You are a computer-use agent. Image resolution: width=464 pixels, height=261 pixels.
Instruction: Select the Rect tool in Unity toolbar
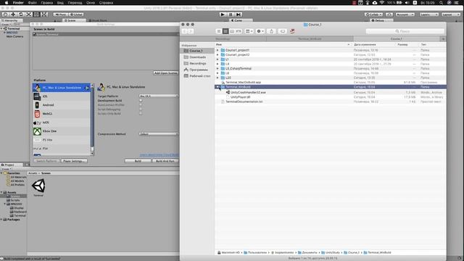point(36,14)
